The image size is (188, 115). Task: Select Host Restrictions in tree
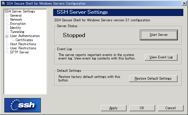23,44
